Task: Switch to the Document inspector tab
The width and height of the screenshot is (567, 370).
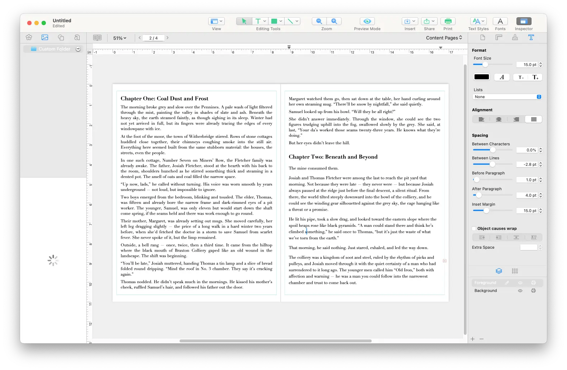Action: click(x=482, y=38)
